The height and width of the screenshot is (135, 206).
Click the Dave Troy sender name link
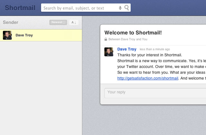[126, 49]
